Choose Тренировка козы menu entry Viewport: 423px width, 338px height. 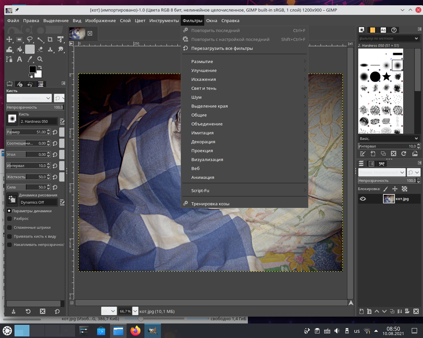click(245, 204)
